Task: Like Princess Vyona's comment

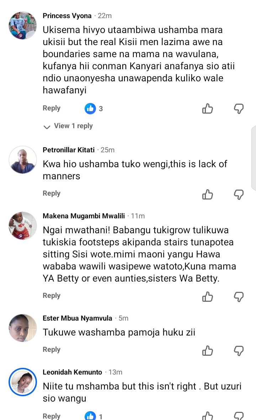Action: [207, 109]
